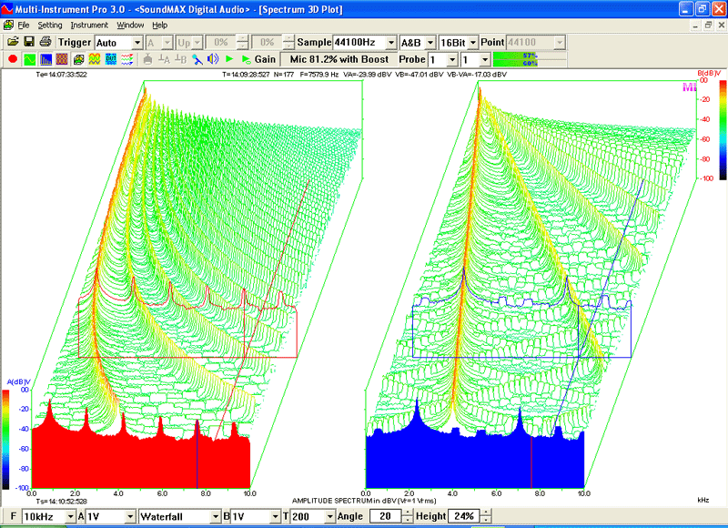Open the A&B channel dropdown
This screenshot has width=728, height=528.
coord(430,43)
